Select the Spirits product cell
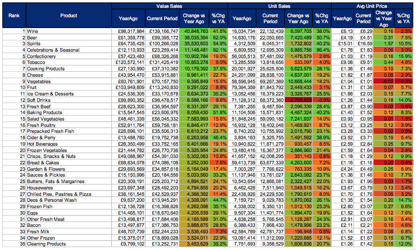The image size is (416, 250). click(x=69, y=44)
